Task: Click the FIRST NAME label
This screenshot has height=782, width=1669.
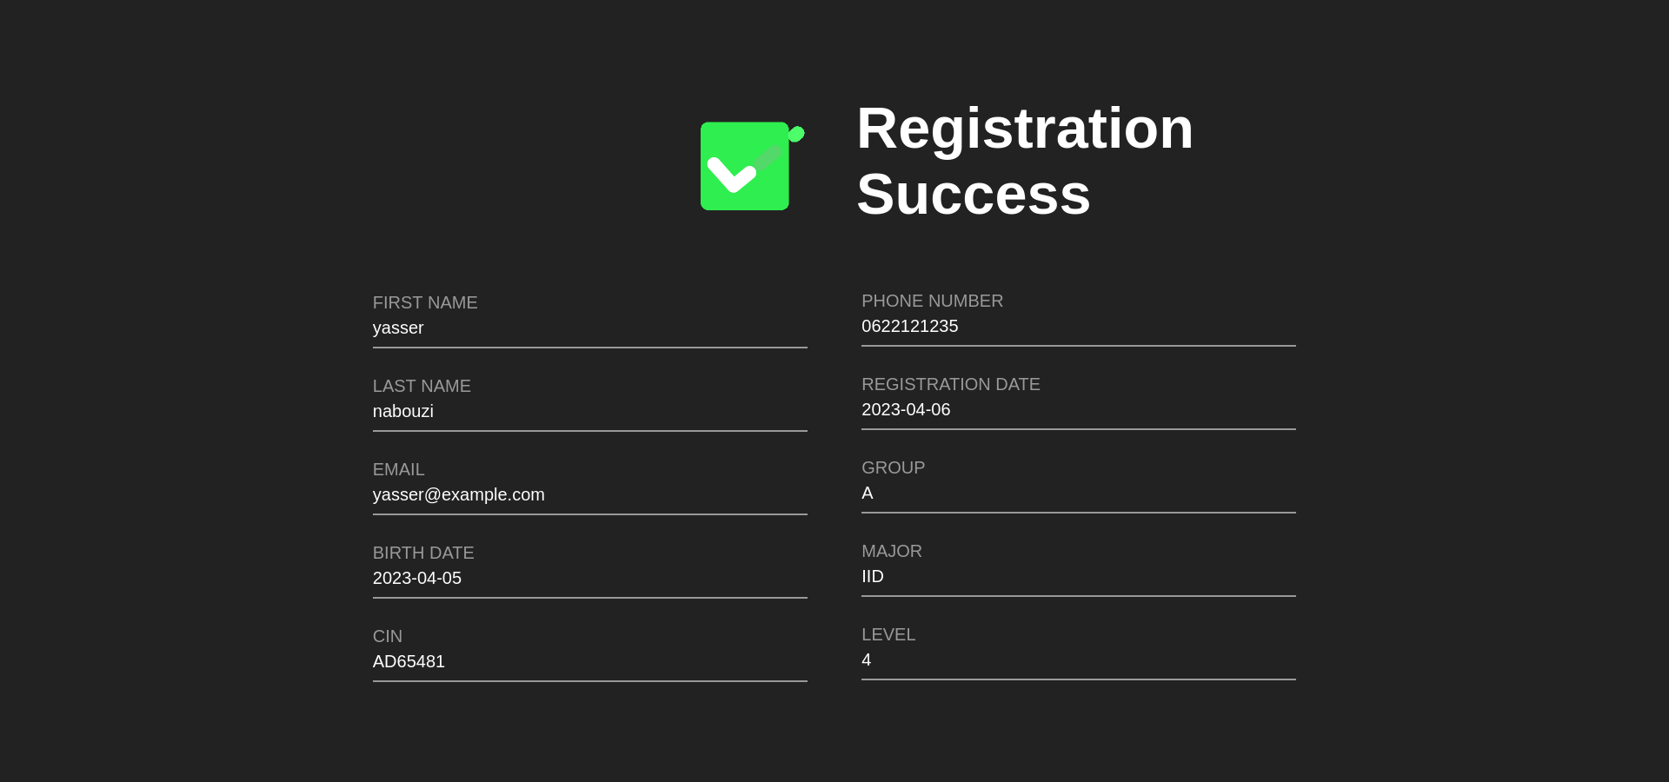Action: 424,303
